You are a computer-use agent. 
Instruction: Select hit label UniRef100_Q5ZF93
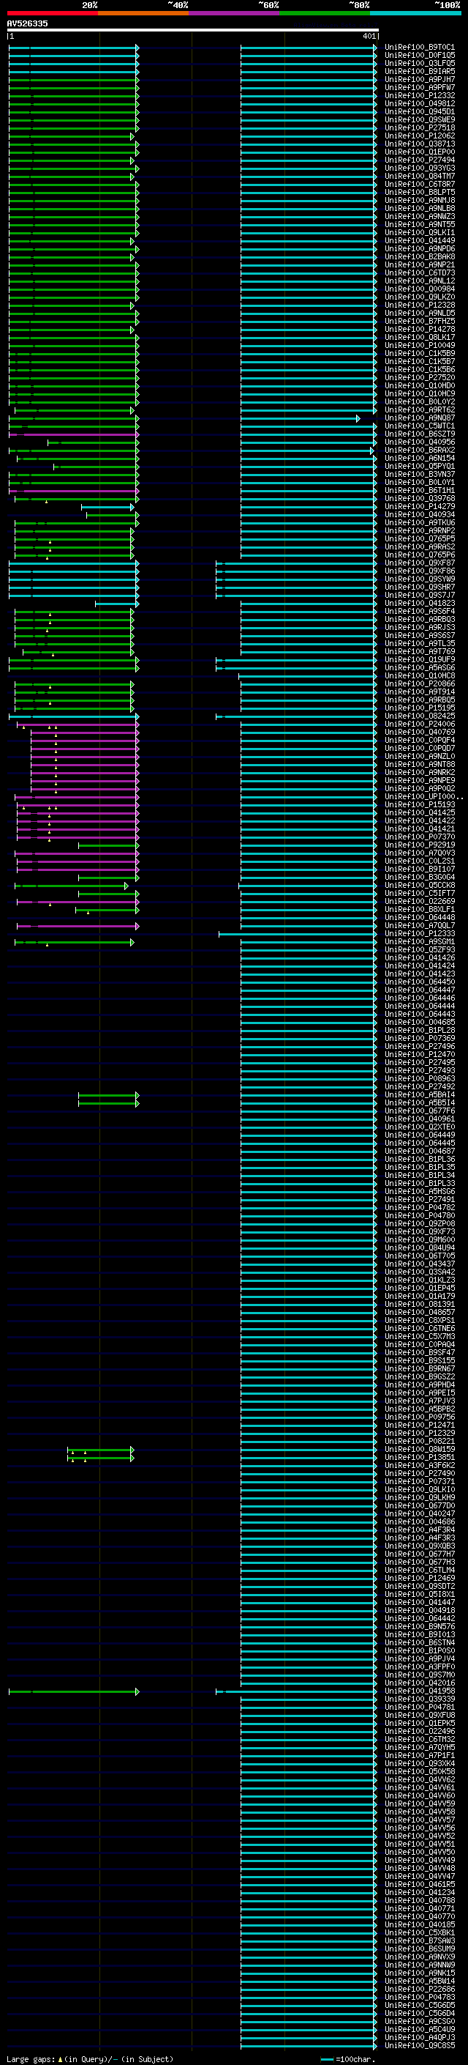pyautogui.click(x=420, y=949)
